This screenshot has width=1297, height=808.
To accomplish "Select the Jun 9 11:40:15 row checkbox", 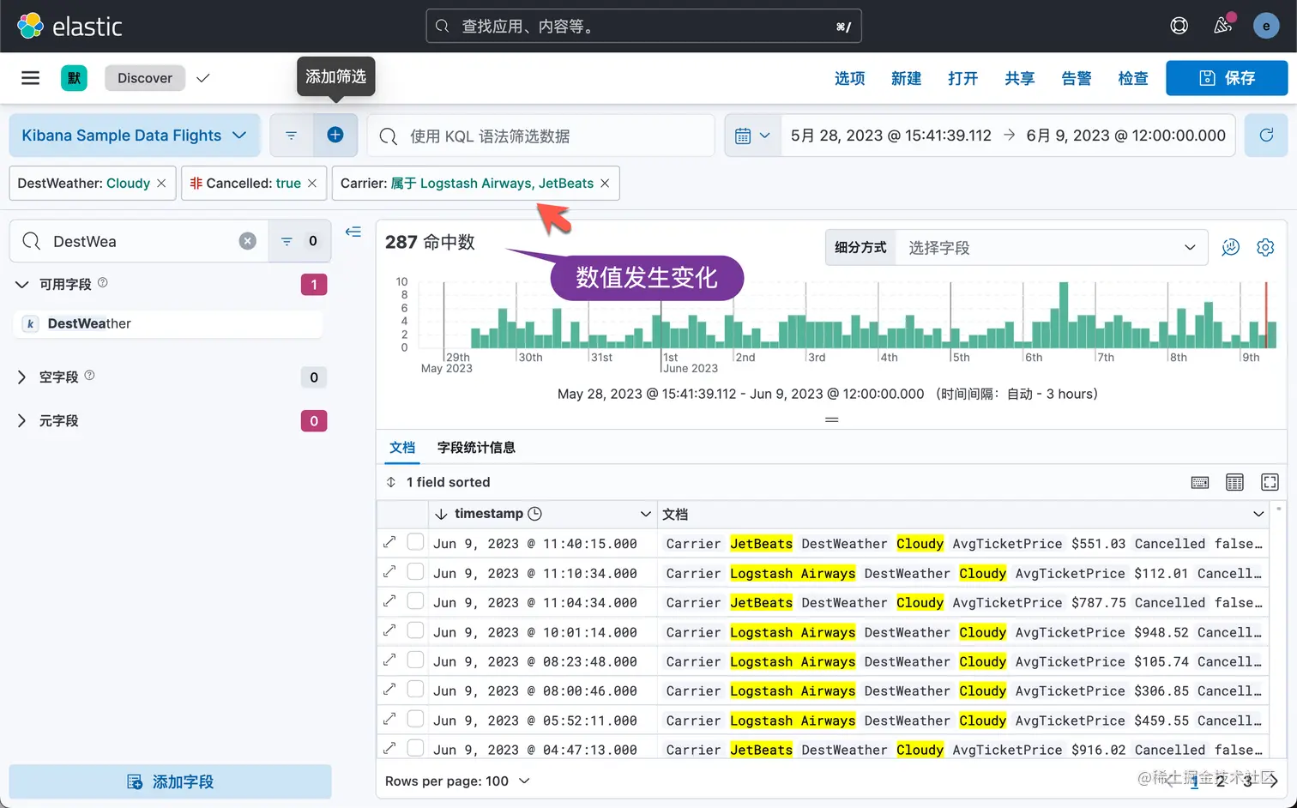I will (x=415, y=542).
